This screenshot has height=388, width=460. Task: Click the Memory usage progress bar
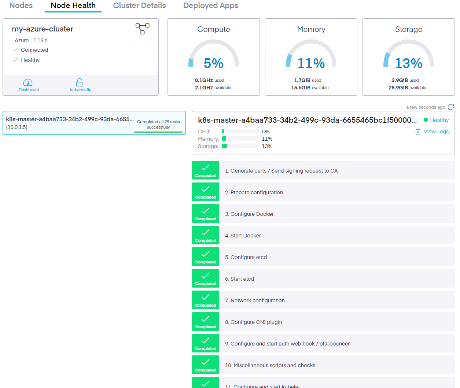(x=240, y=138)
